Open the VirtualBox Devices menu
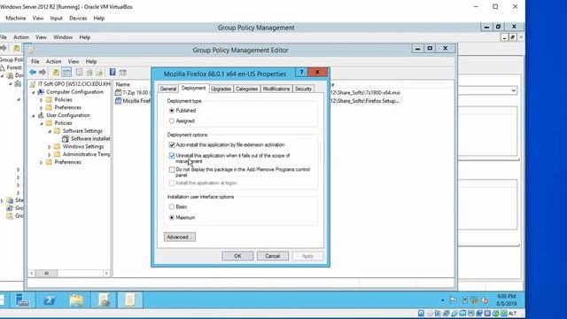 pos(78,18)
